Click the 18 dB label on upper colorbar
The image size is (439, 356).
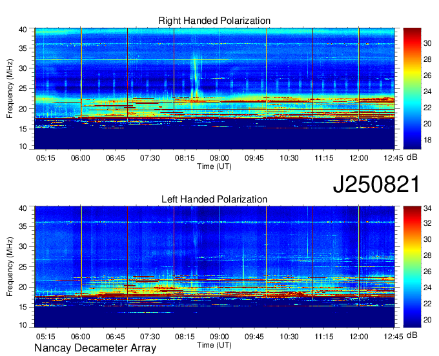(x=427, y=140)
